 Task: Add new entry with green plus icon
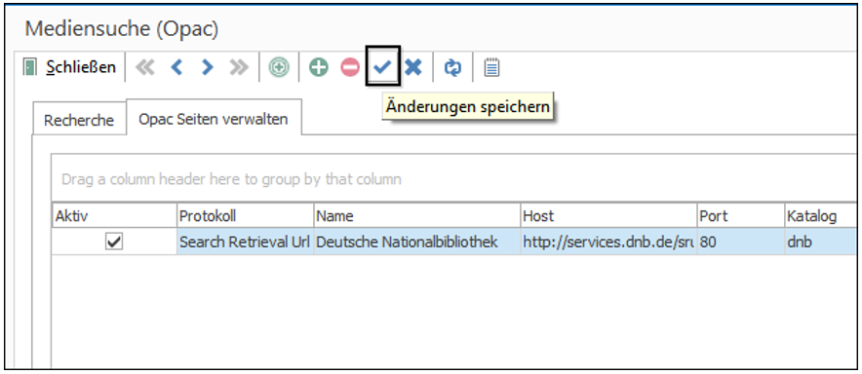pyautogui.click(x=318, y=67)
